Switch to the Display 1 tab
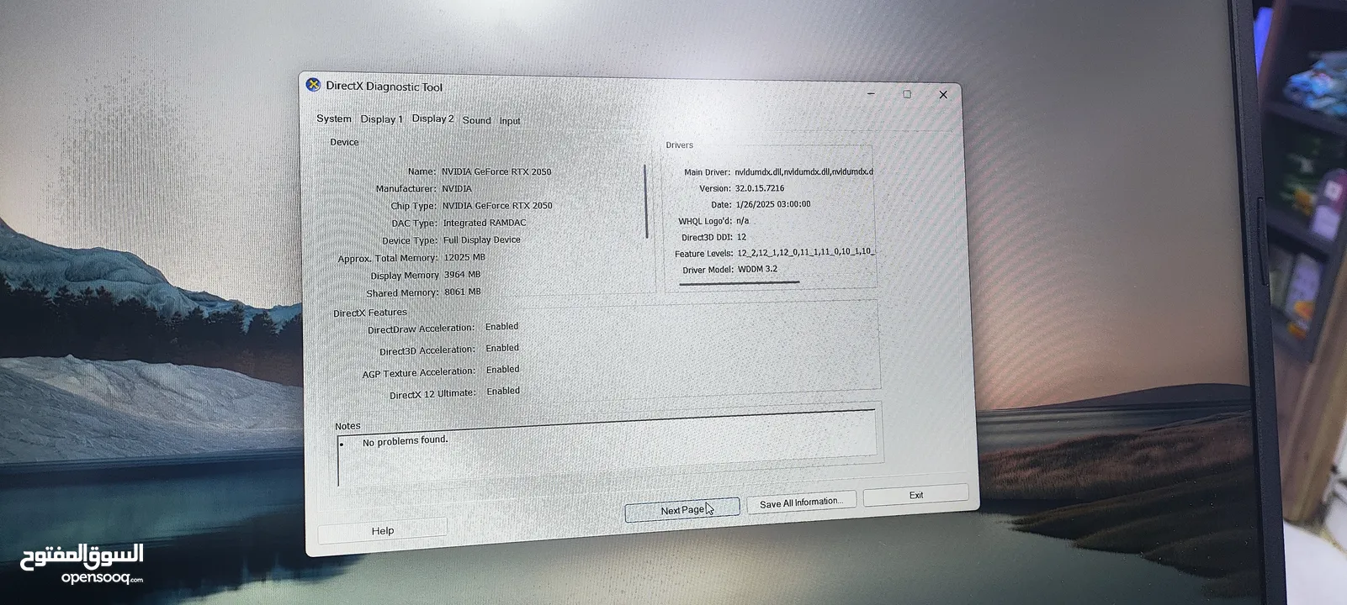The width and height of the screenshot is (1347, 605). click(x=381, y=119)
